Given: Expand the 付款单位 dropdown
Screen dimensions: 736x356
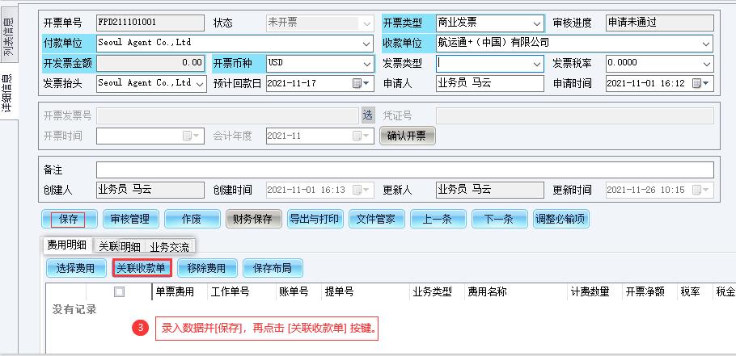Looking at the screenshot, I should pyautogui.click(x=367, y=43).
